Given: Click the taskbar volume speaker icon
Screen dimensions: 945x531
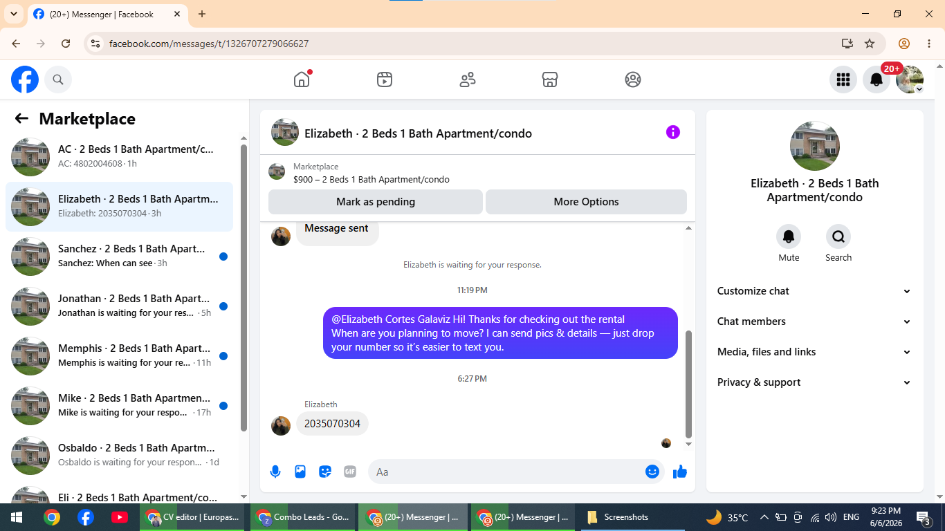Looking at the screenshot, I should coord(831,517).
